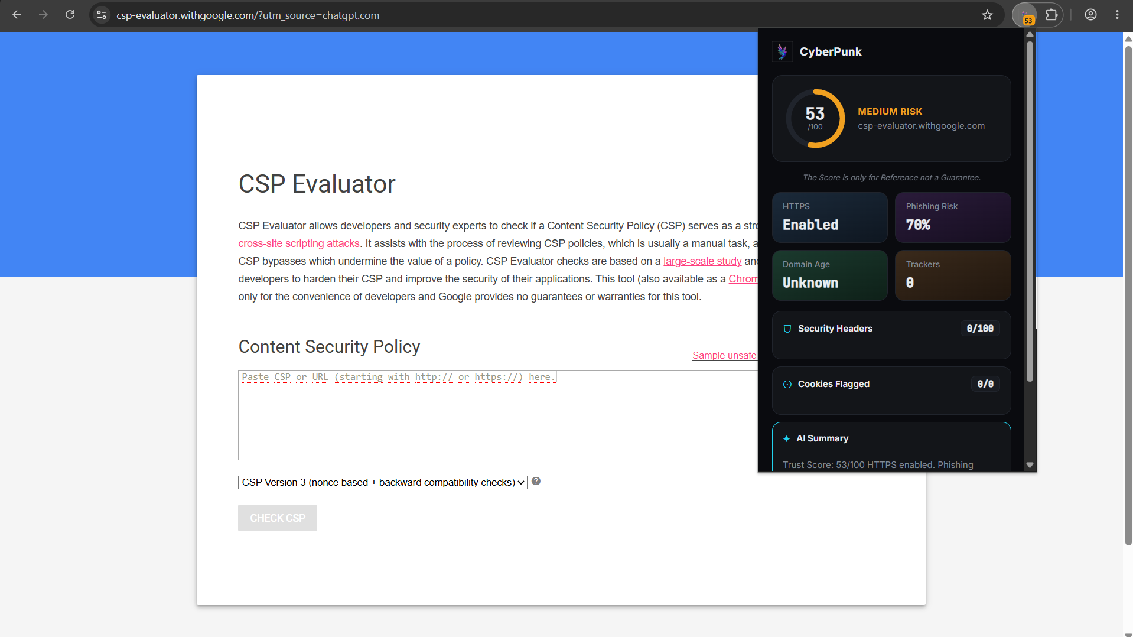
Task: Click the popup scrollbar up arrow
Action: (x=1030, y=34)
